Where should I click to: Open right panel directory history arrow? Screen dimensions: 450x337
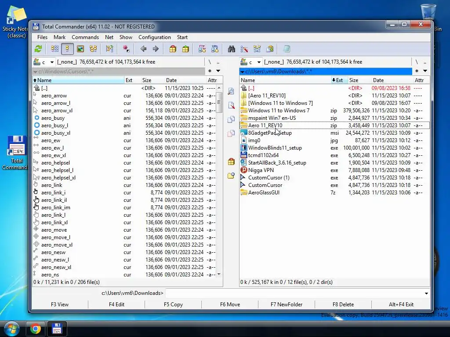(x=425, y=71)
